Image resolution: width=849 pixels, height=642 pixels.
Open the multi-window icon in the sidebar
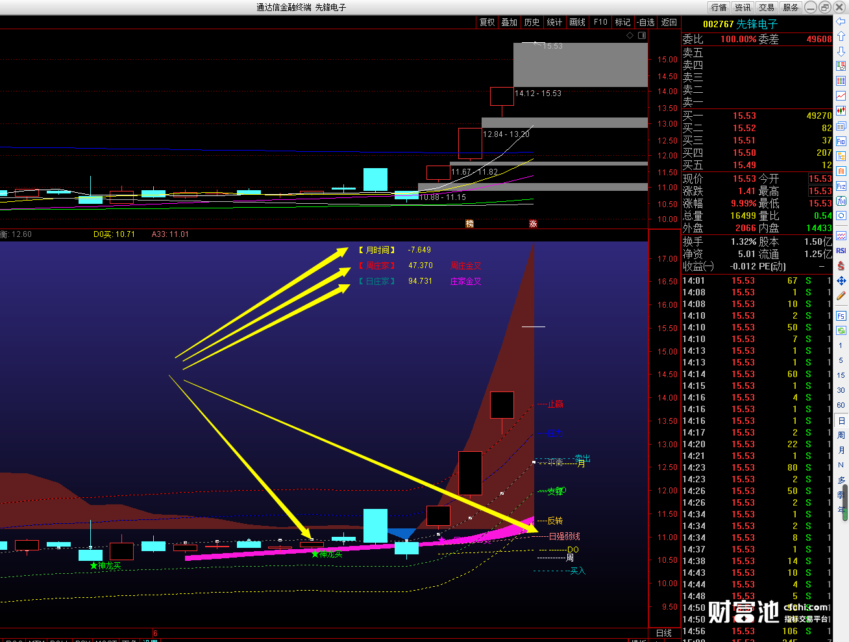coord(841,126)
